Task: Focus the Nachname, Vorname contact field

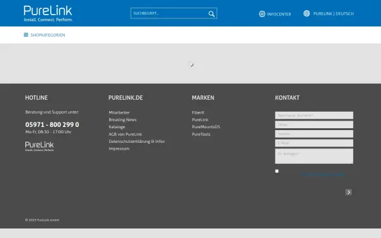Action: pyautogui.click(x=314, y=116)
